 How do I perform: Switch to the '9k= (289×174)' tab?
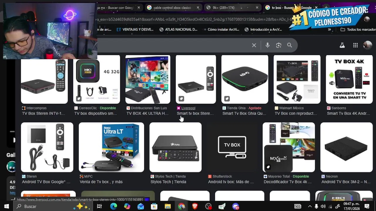[229, 8]
